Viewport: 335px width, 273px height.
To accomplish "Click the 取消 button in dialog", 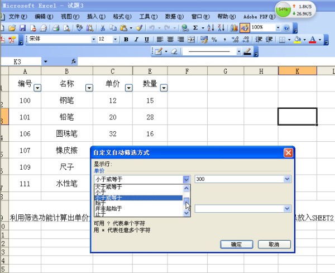I will [x=273, y=245].
